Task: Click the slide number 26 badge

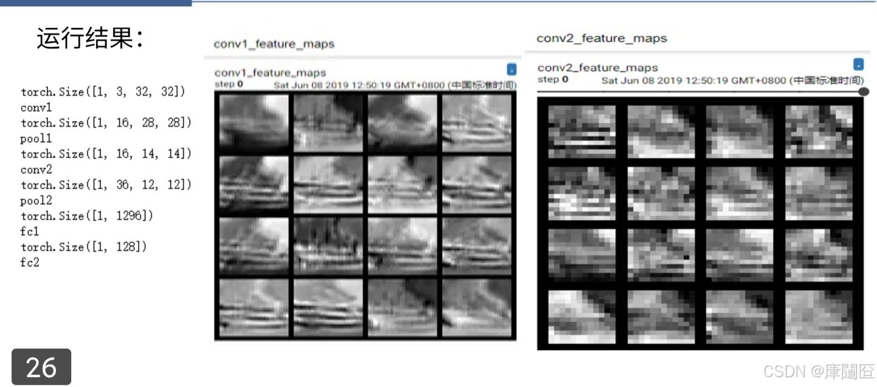Action: click(x=41, y=367)
